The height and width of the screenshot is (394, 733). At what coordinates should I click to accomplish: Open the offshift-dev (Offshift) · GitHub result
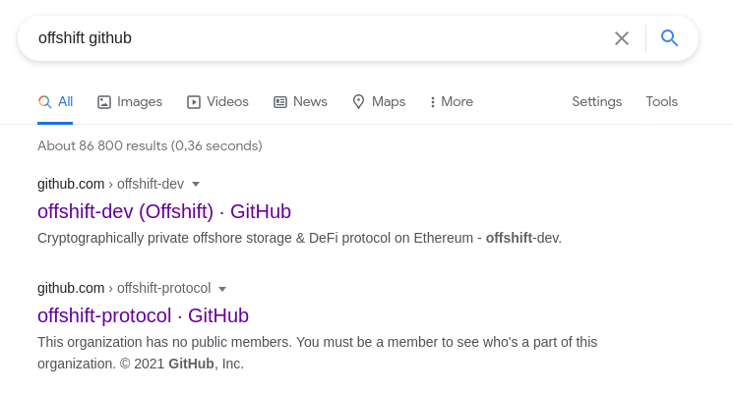164,211
